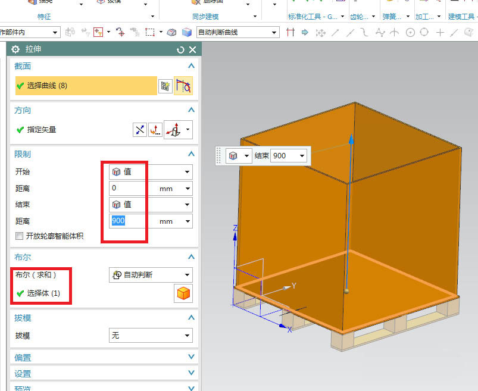Screen dimensions: 478x391
Task: Click the reverse direction icon
Action: [x=139, y=129]
